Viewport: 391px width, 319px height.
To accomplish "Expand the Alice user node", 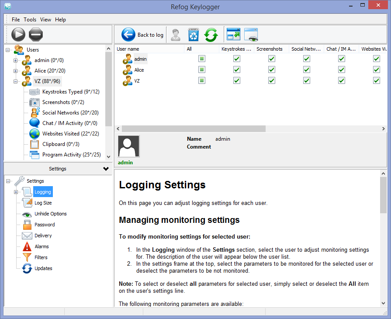I will click(15, 71).
